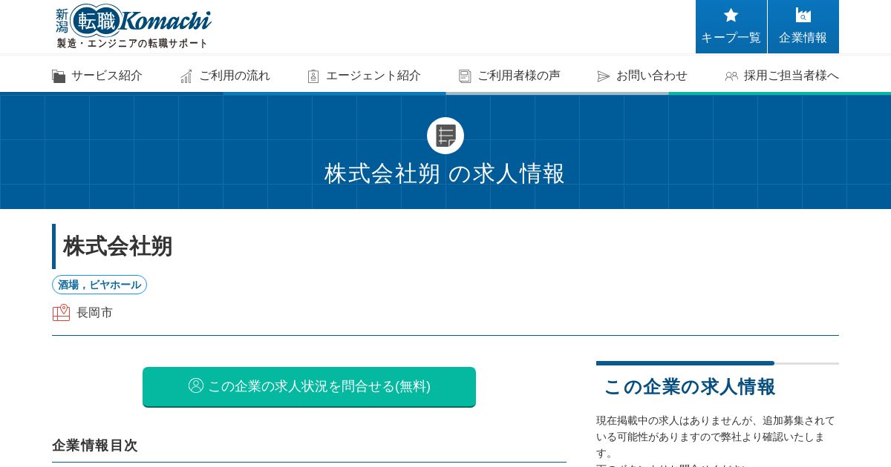
Task: Go to お問い合わせ page
Action: [642, 76]
